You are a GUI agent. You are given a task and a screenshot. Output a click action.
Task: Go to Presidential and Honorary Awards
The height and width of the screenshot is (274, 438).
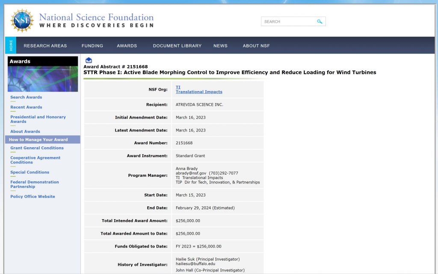tap(38, 119)
